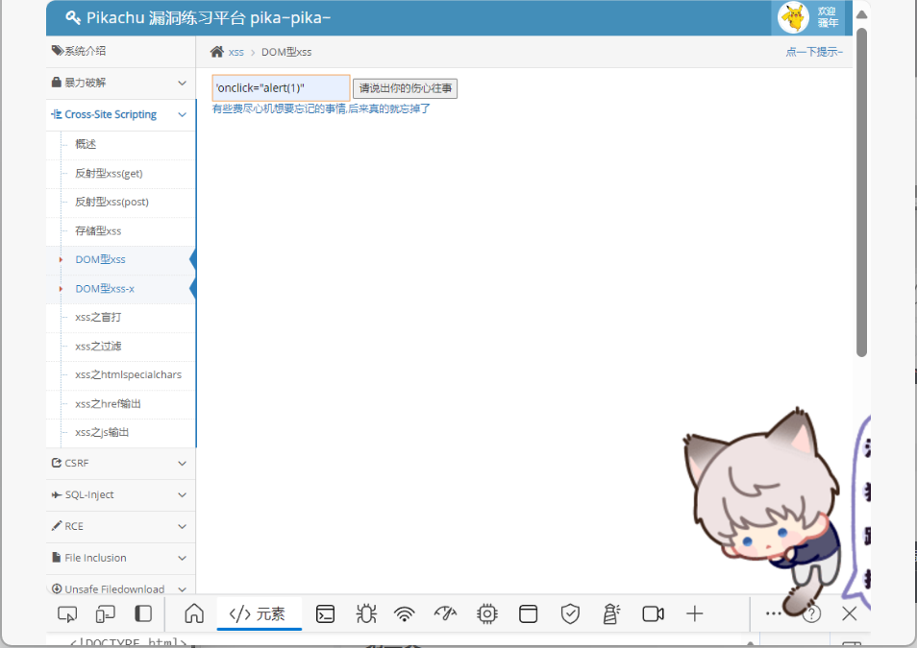Screen dimensions: 917x648
Task: Expand the Unsafe Filedownload chevron
Action: (182, 589)
